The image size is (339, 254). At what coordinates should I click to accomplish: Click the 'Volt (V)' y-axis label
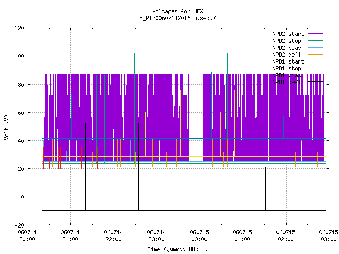[7, 127]
